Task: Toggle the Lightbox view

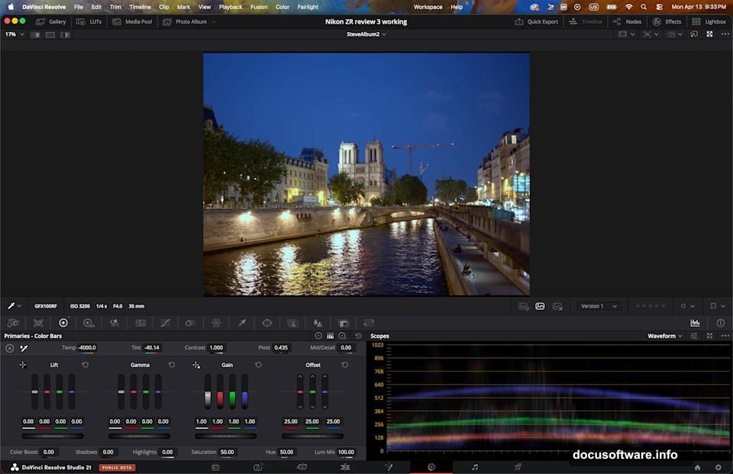Action: (709, 21)
